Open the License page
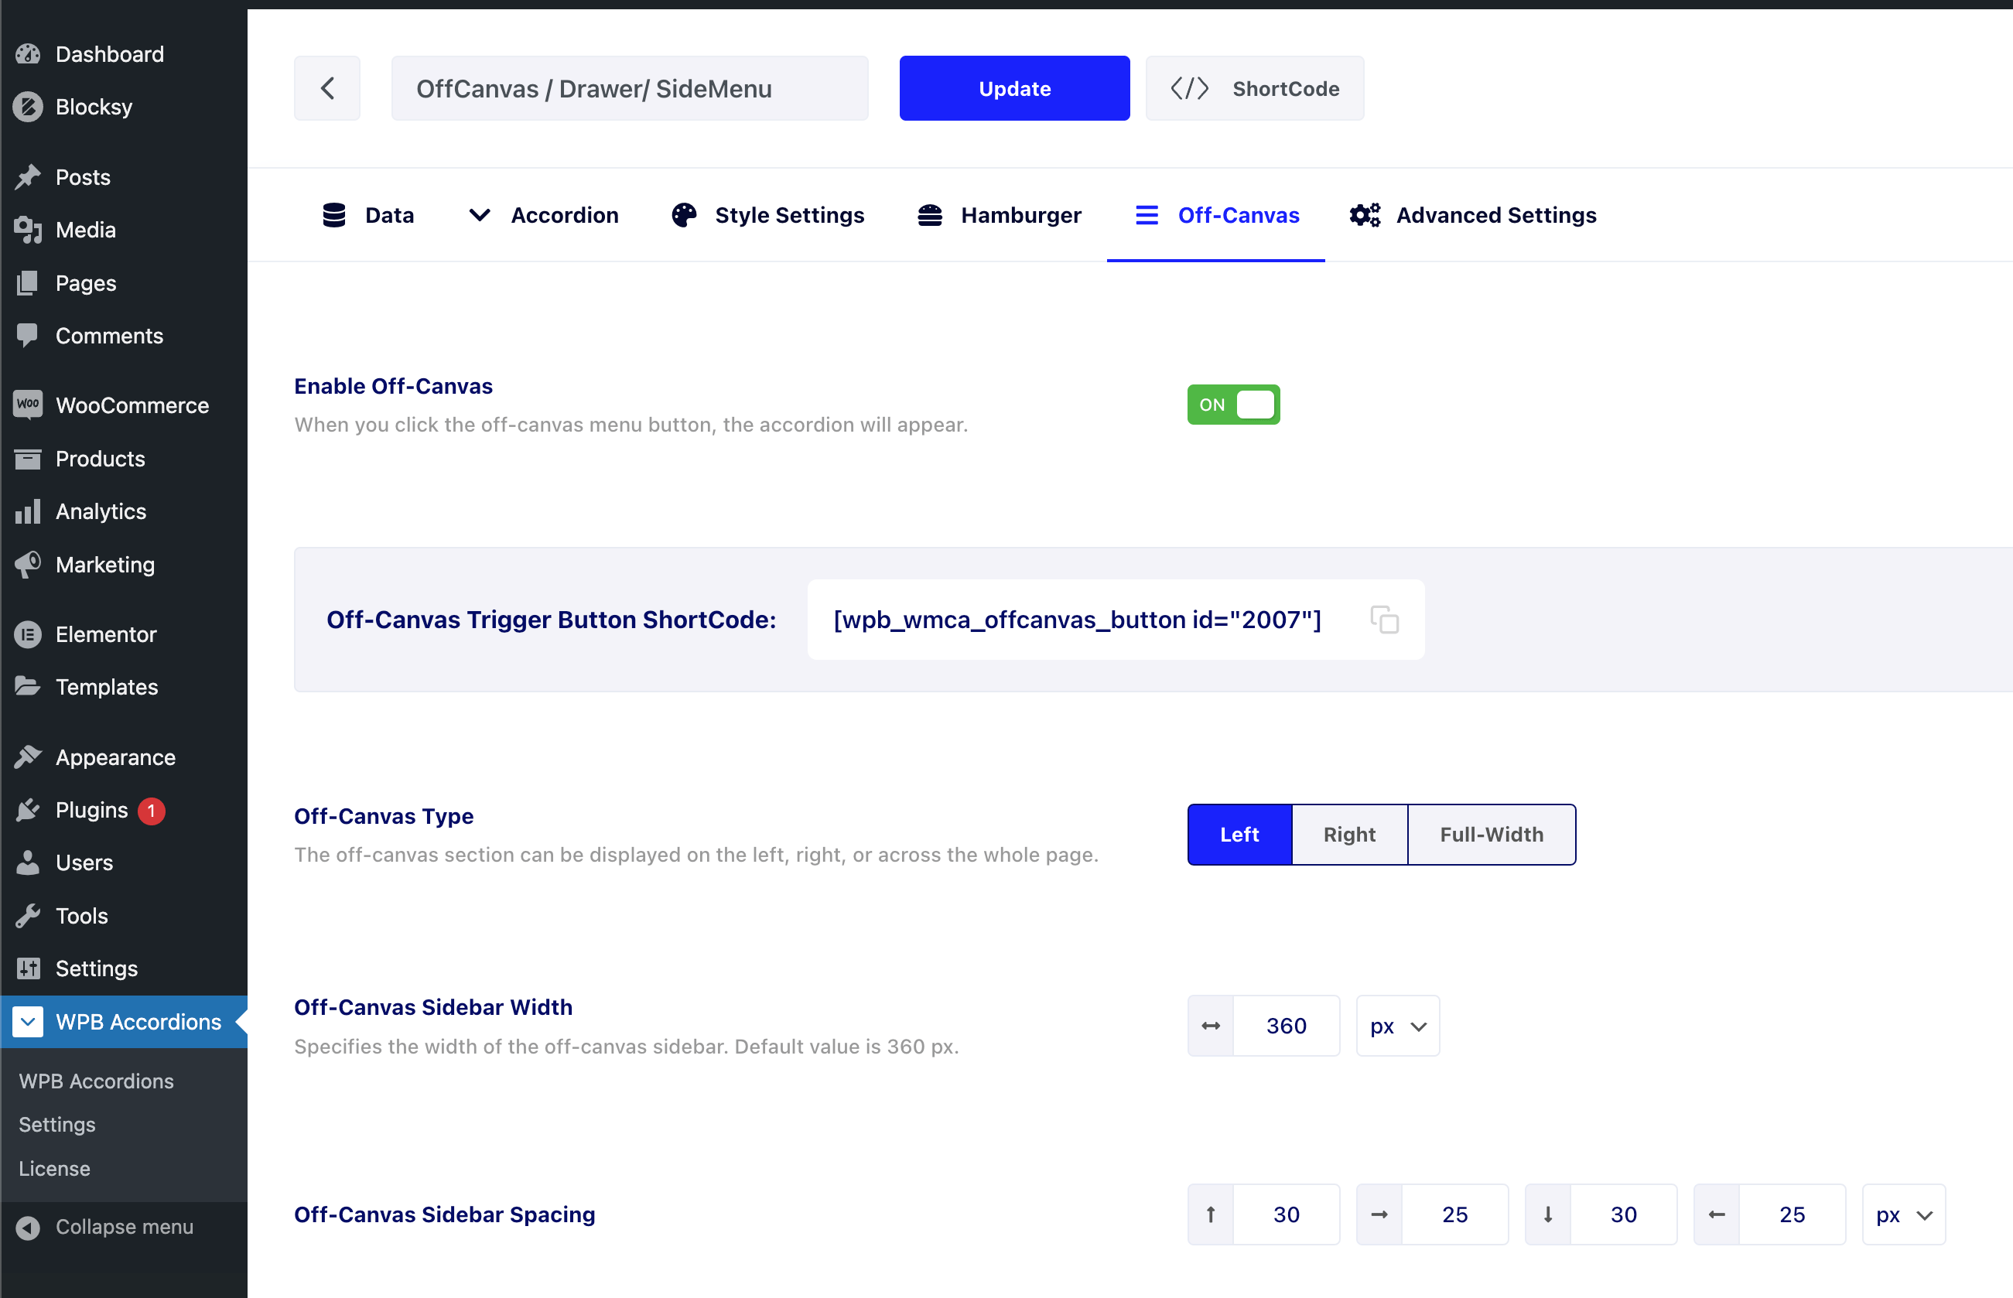 54,1168
